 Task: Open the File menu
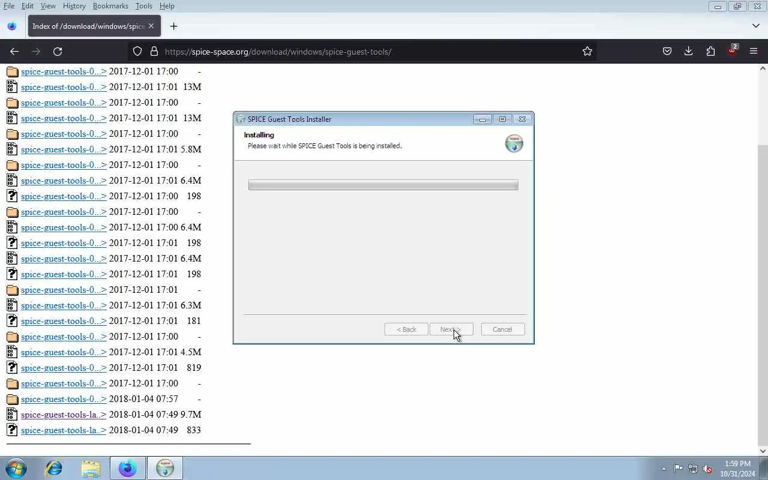(9, 6)
